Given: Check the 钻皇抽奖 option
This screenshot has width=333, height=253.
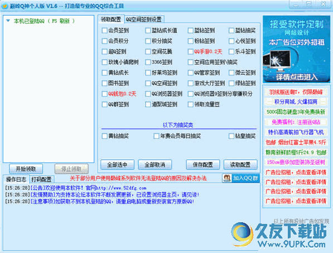Looking at the screenshot, I should tap(231, 136).
